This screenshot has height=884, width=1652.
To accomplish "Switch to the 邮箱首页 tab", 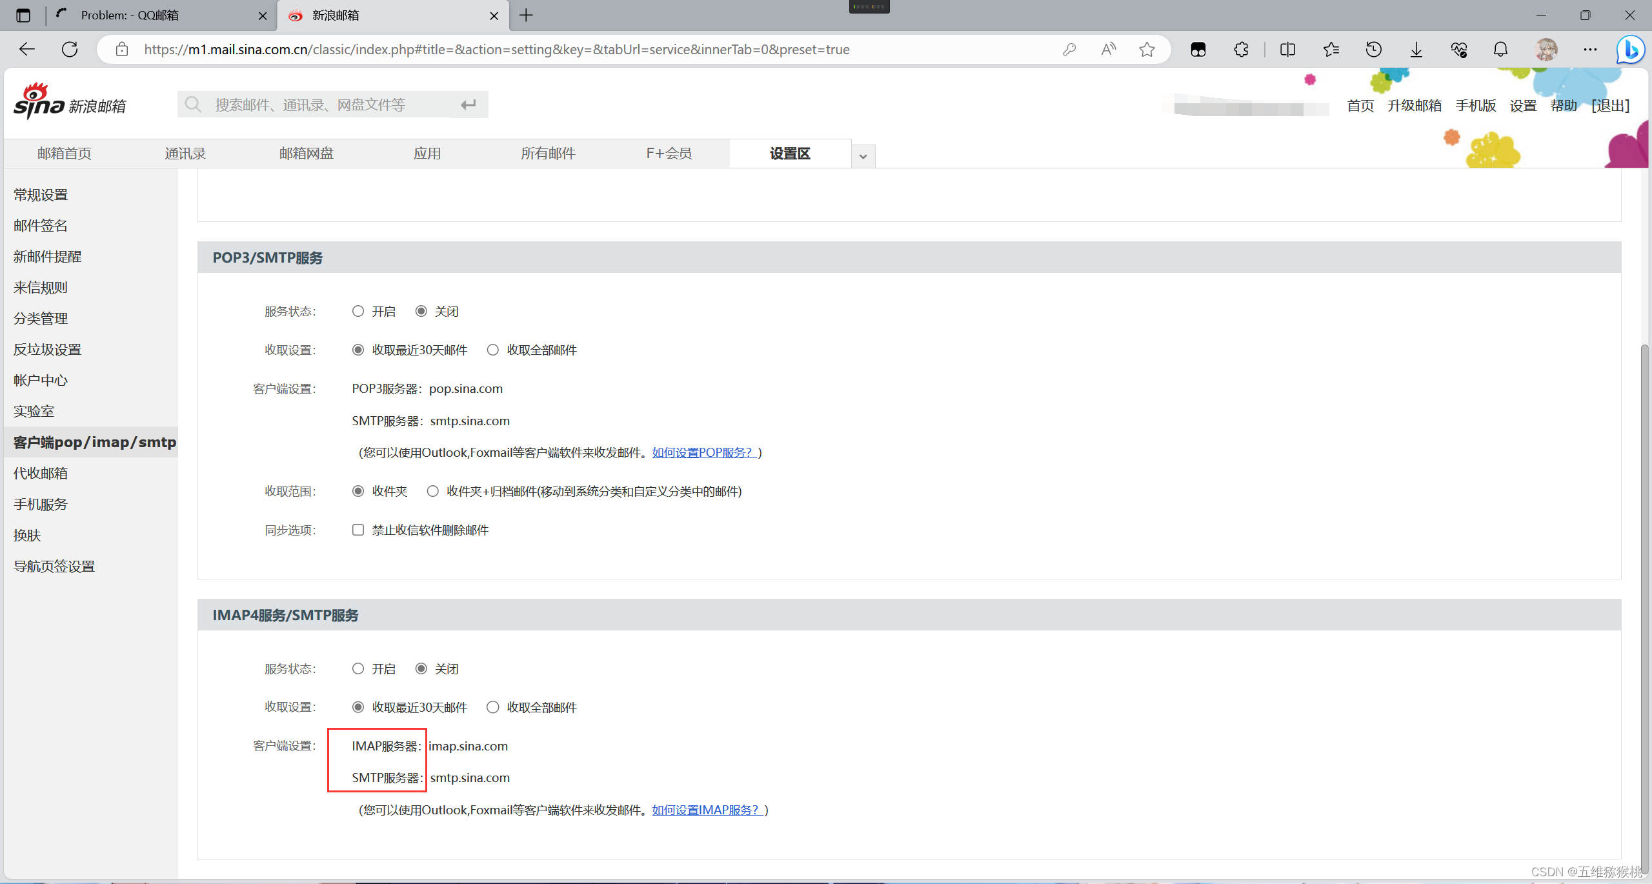I will (65, 154).
